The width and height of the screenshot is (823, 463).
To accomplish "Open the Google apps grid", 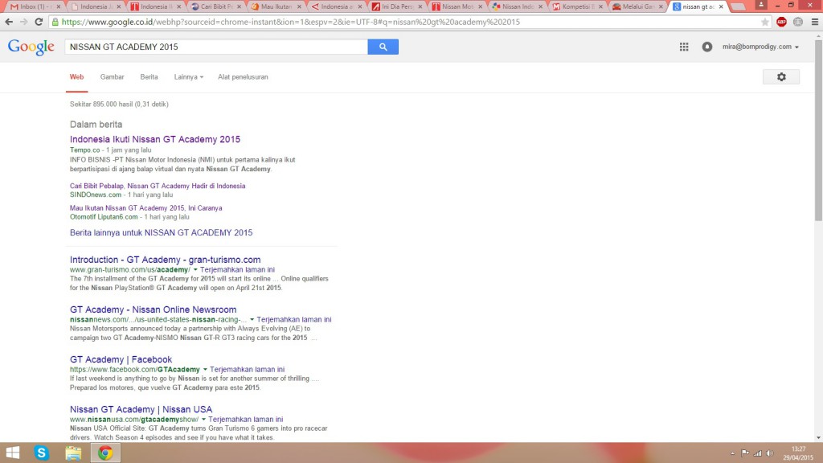I will [x=684, y=47].
